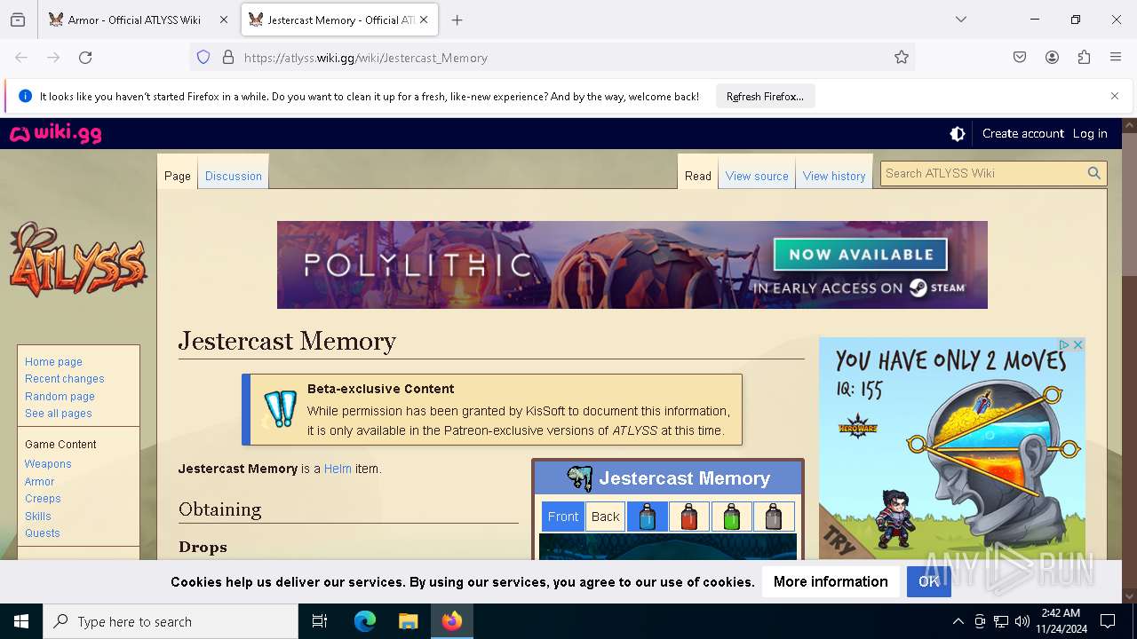Open the volume control in system tray
The image size is (1137, 639).
click(x=1022, y=621)
